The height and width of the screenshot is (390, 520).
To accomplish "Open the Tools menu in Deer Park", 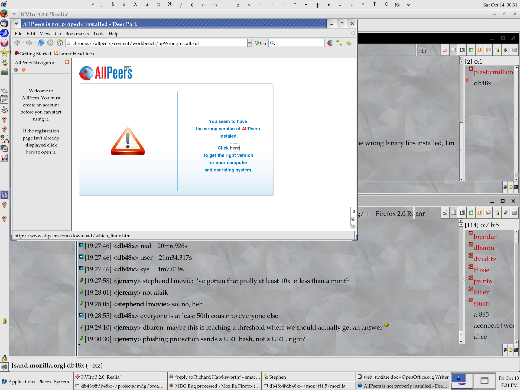I will pos(99,34).
